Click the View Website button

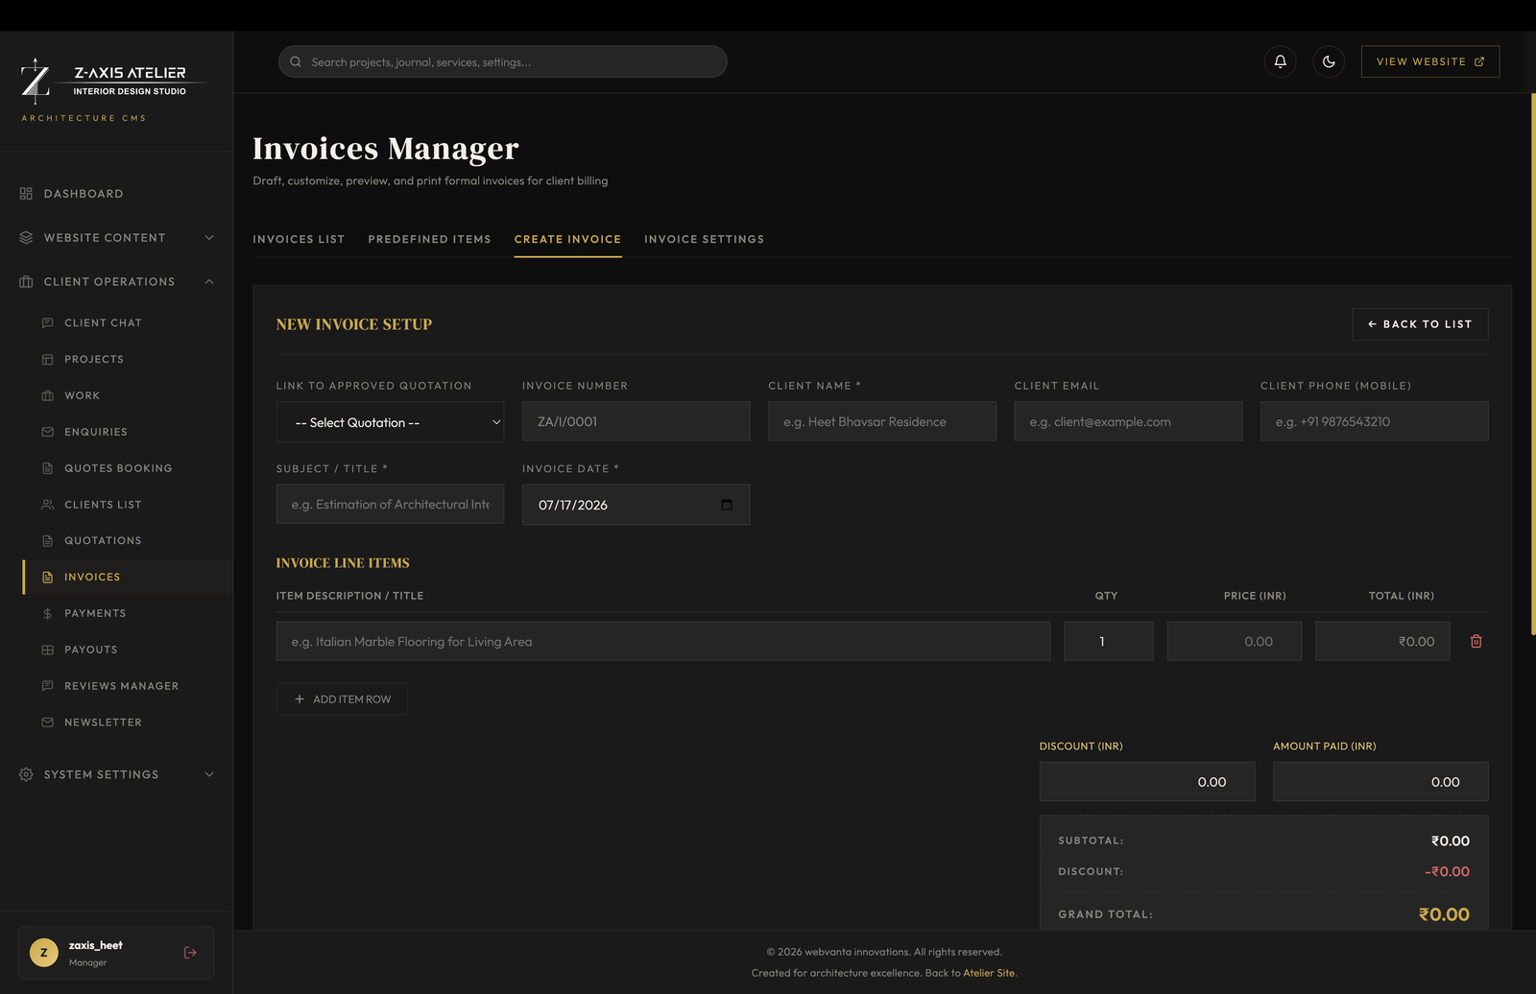coord(1430,61)
